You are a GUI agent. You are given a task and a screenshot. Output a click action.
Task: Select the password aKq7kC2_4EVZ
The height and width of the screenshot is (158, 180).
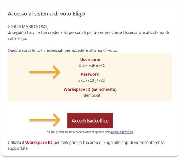tap(92, 80)
